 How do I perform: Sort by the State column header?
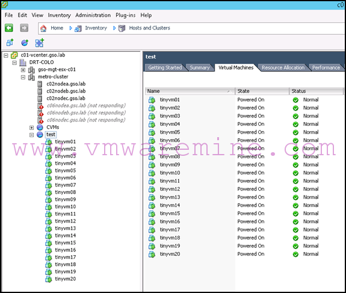coord(262,91)
